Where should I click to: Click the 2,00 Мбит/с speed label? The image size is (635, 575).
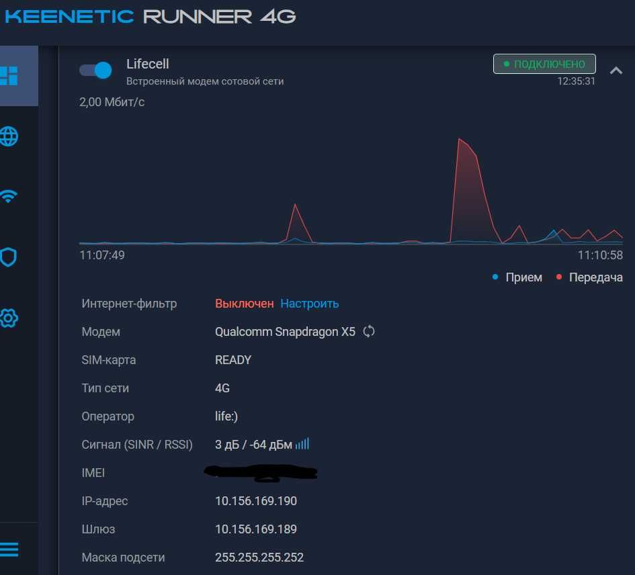click(112, 102)
